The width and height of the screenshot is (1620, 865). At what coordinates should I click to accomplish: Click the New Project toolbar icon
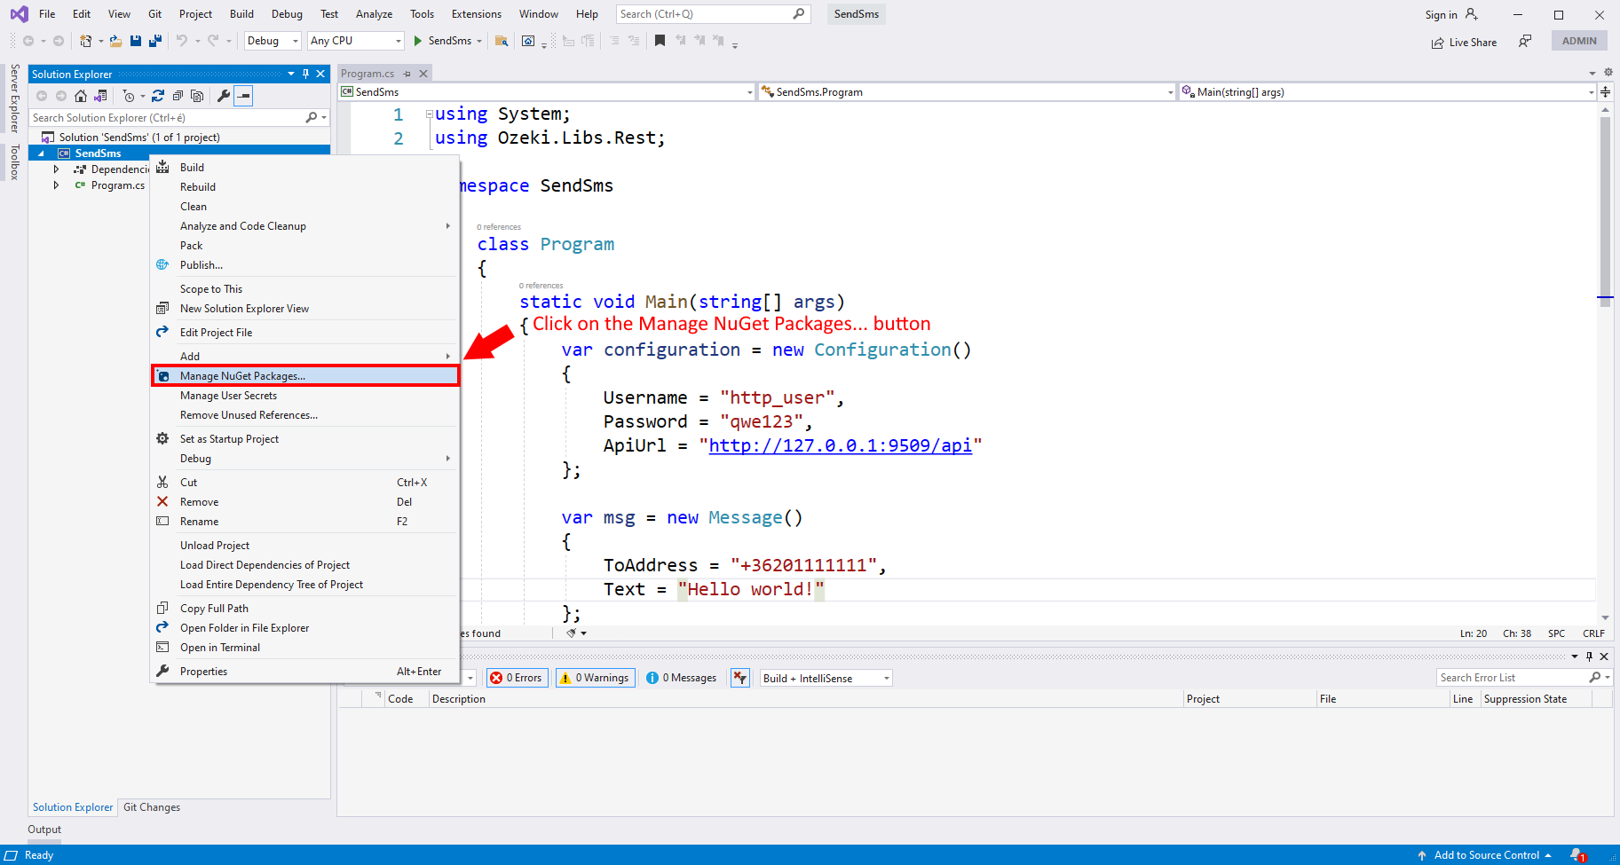coord(86,41)
